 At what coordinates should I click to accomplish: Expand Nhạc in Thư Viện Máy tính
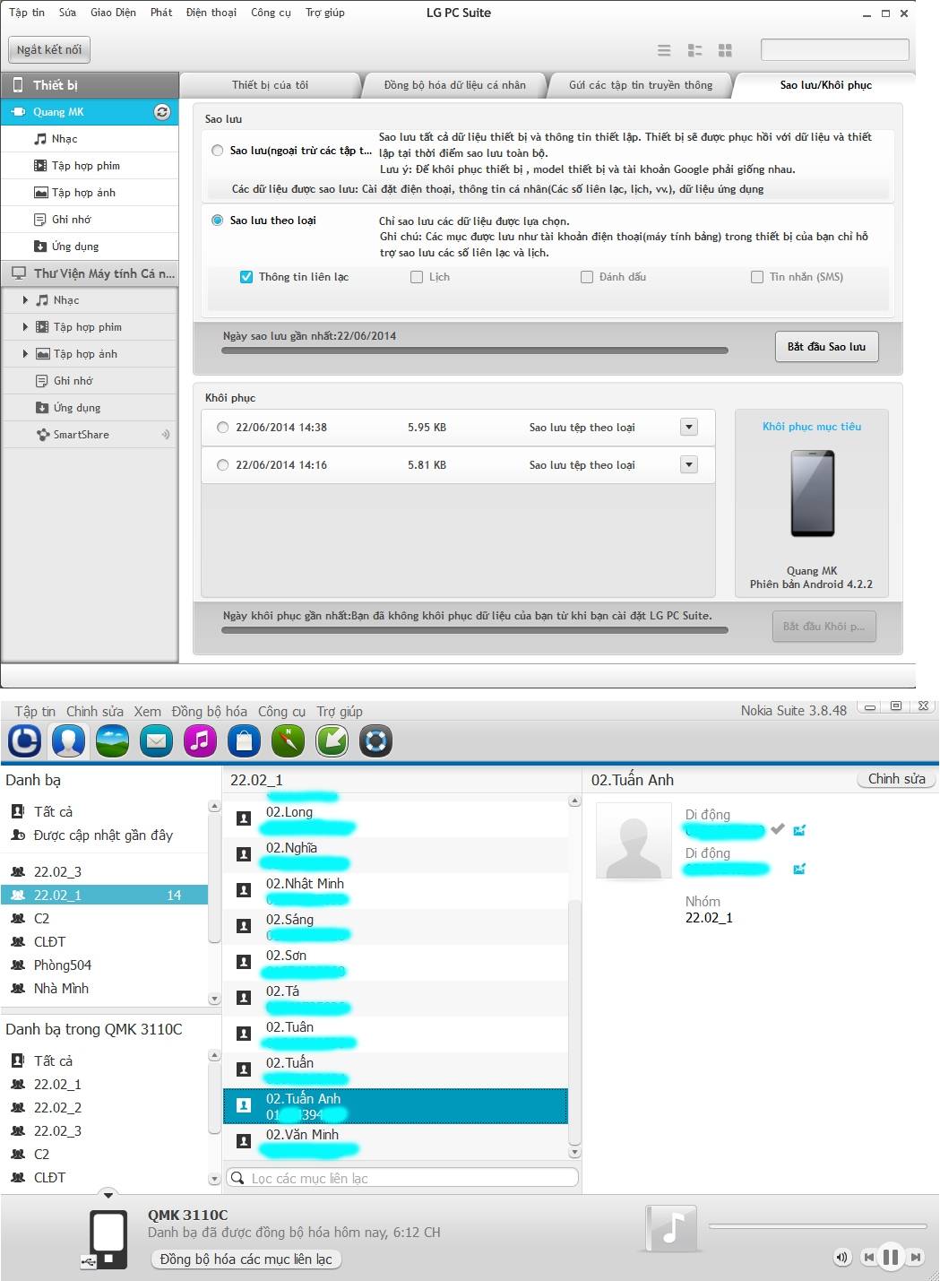click(x=25, y=300)
